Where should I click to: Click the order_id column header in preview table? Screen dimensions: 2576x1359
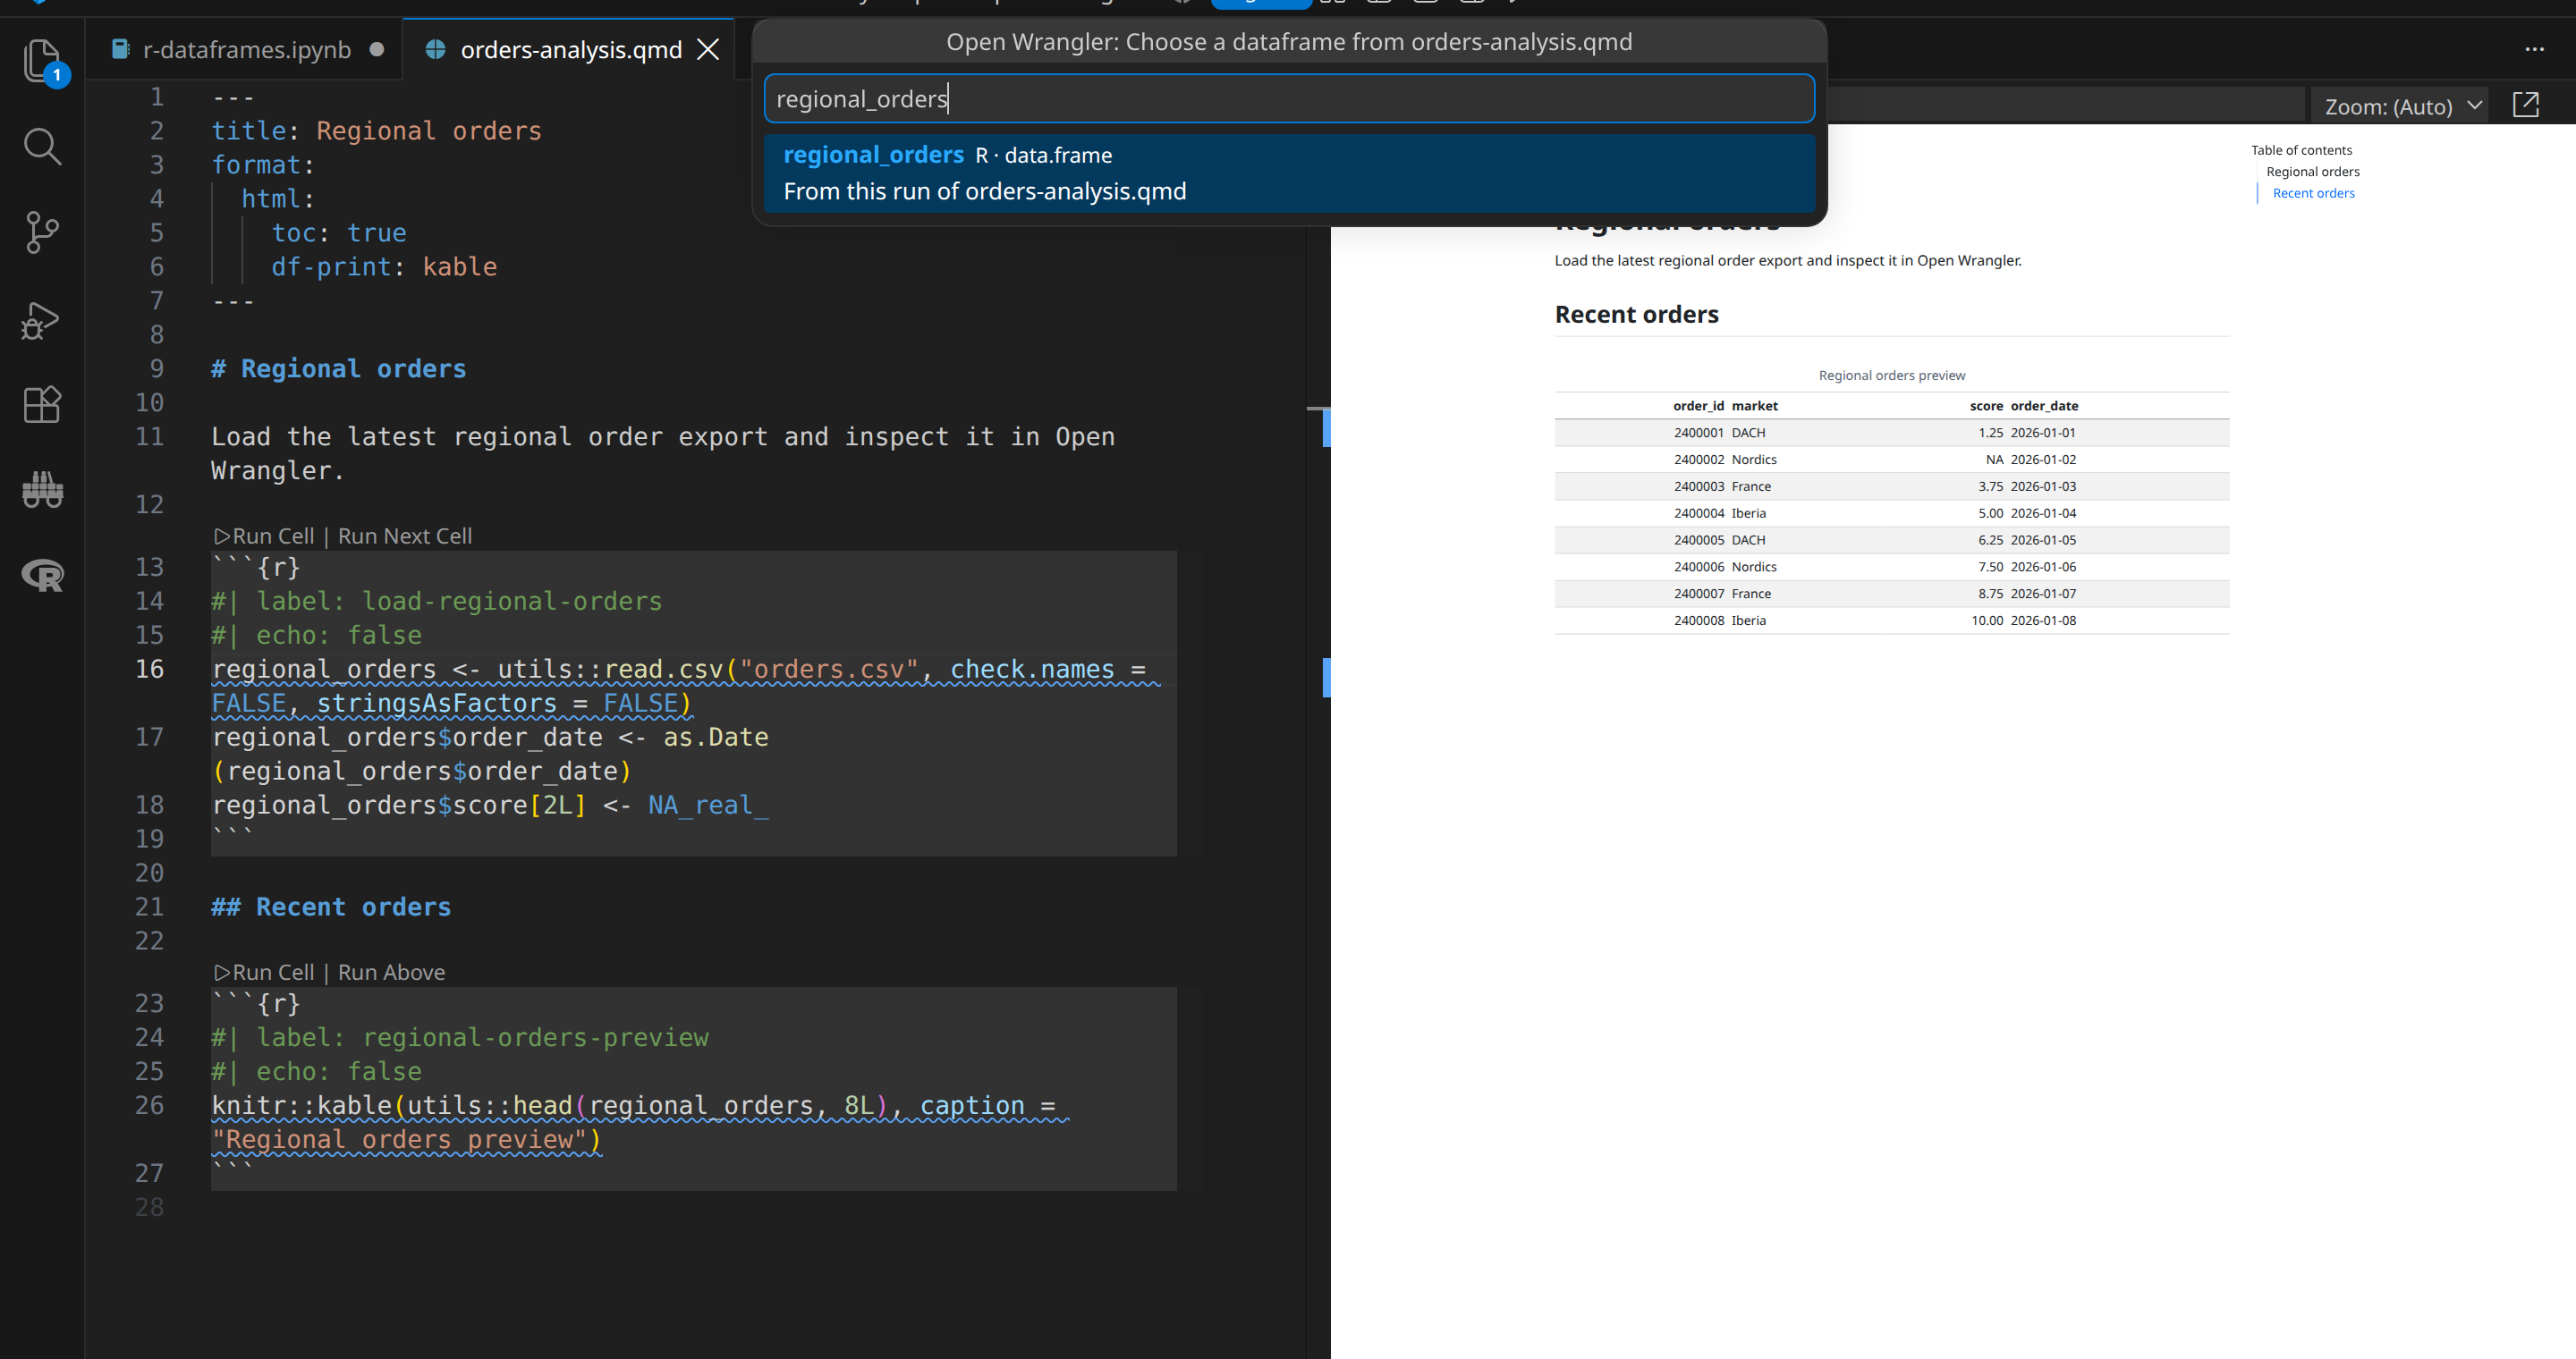pyautogui.click(x=1698, y=406)
